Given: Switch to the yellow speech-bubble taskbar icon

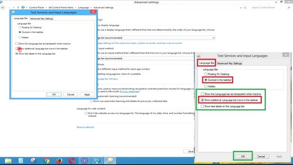Looking at the screenshot, I should [110, 160].
